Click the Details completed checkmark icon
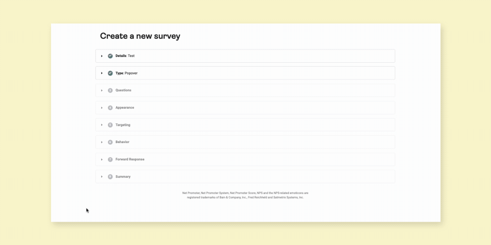 [110, 56]
